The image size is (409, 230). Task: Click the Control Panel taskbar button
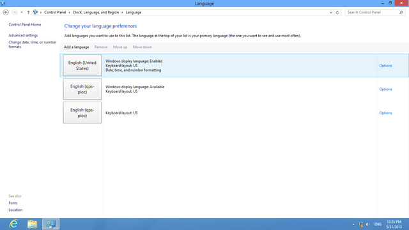(51, 224)
